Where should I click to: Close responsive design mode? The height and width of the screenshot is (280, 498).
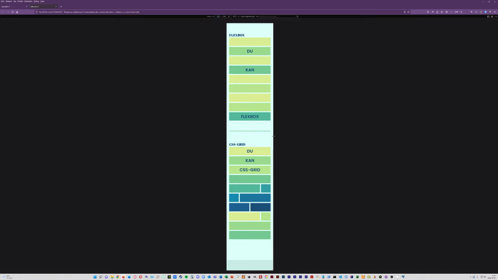click(496, 17)
